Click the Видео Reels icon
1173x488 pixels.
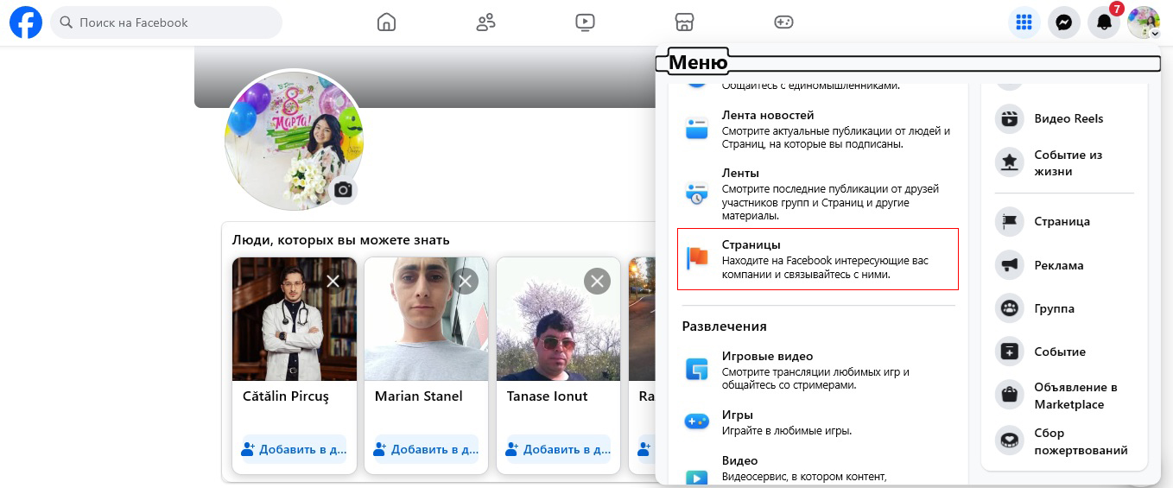point(1009,118)
